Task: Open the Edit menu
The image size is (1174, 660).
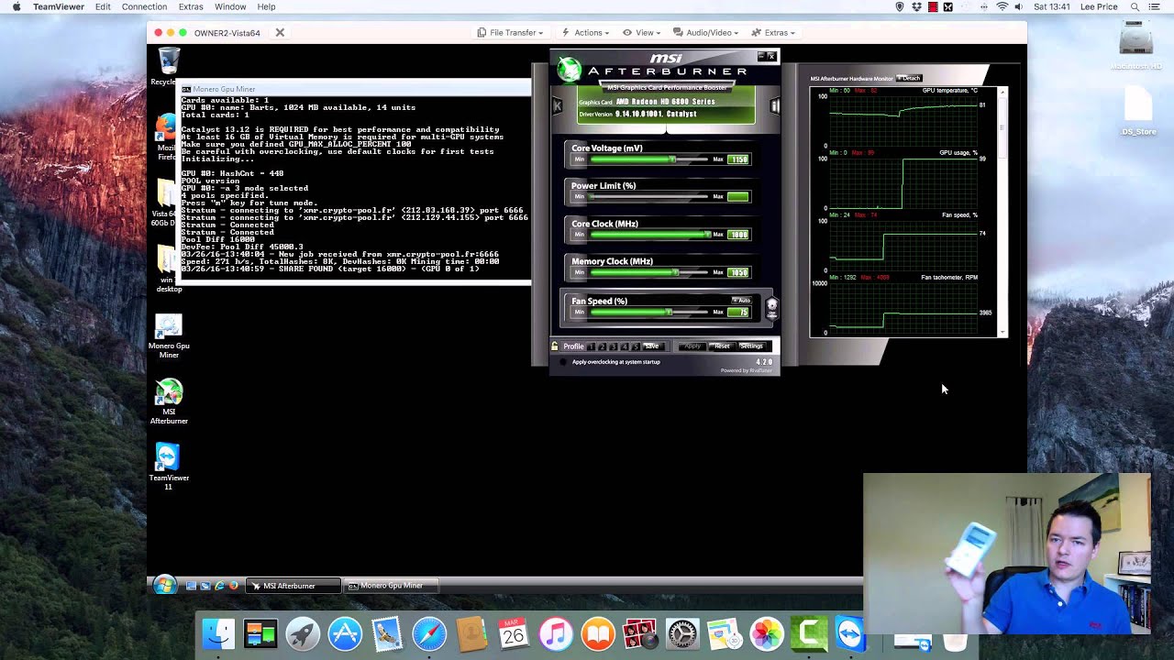Action: tap(103, 6)
